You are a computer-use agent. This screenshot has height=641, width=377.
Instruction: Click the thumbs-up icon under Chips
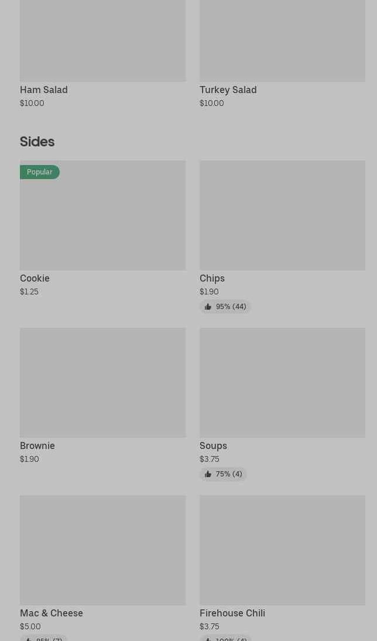(x=208, y=307)
